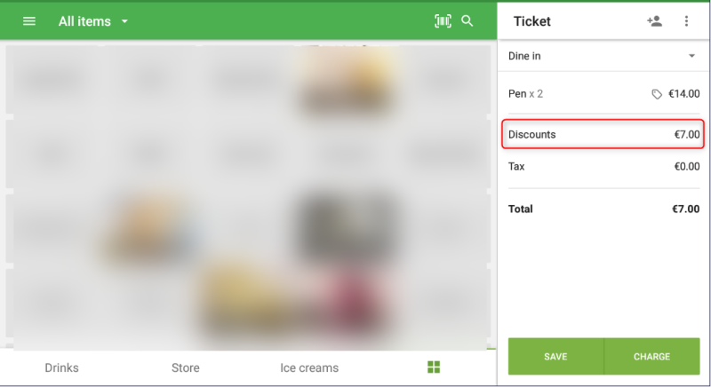Click the Total amount row
Screen dimensions: 711x387
point(603,209)
